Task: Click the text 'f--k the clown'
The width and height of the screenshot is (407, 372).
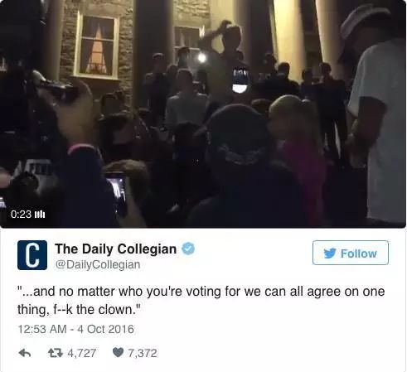Action: 93,310
